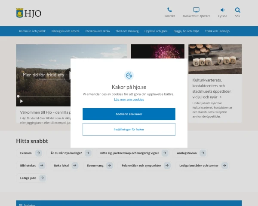The image size is (258, 206).
Task: Open Evenemang quick link
Action: point(98,165)
